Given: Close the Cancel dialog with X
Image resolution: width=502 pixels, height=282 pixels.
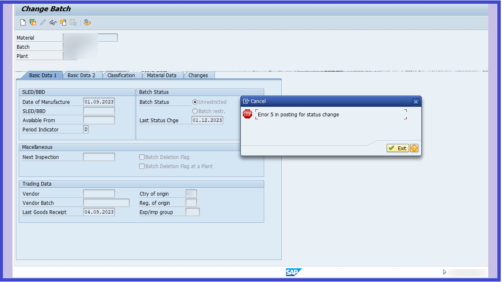Looking at the screenshot, I should [x=415, y=101].
